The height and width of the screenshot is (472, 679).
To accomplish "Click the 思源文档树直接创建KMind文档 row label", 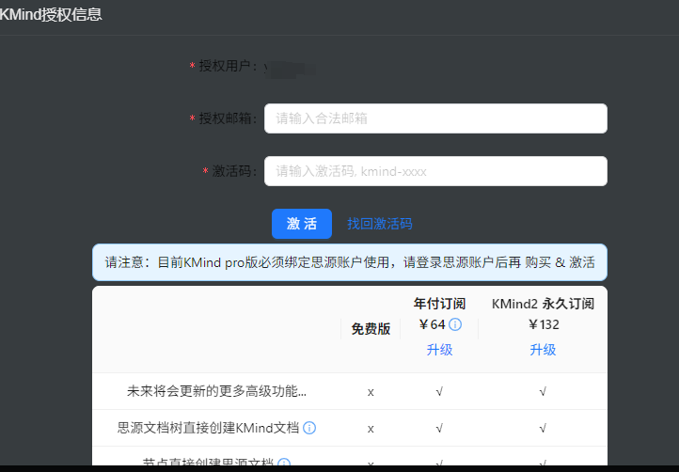I will 208,428.
